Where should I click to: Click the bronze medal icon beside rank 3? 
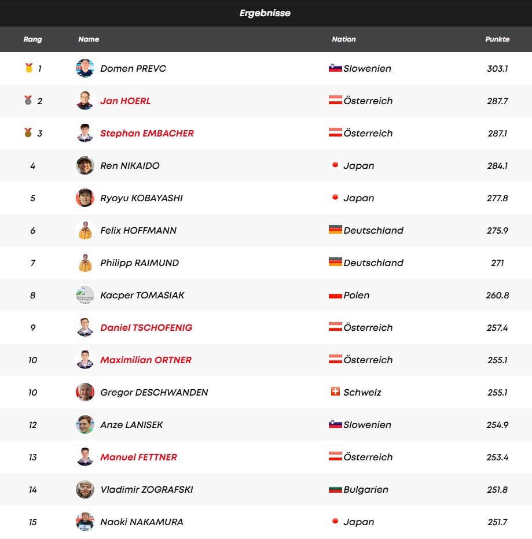click(x=28, y=133)
